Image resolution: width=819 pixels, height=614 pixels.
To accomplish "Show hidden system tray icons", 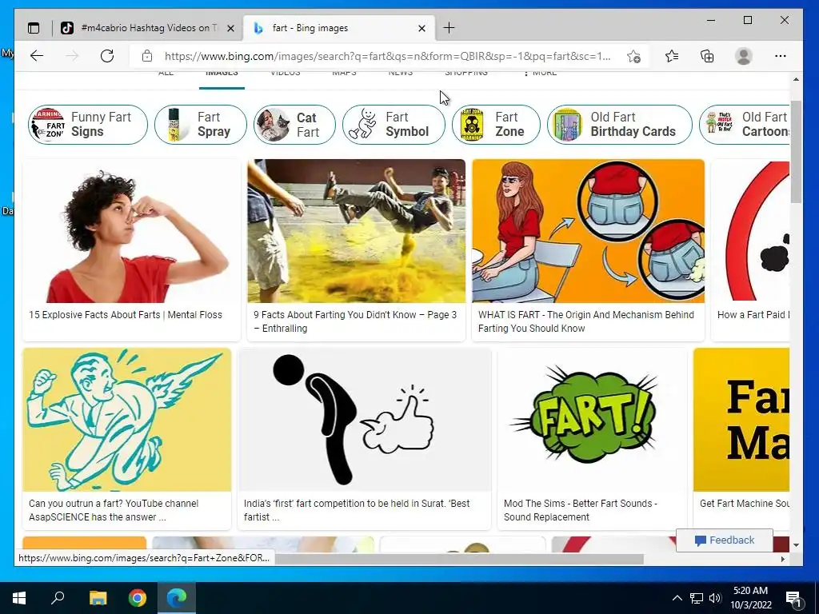I will (x=677, y=598).
